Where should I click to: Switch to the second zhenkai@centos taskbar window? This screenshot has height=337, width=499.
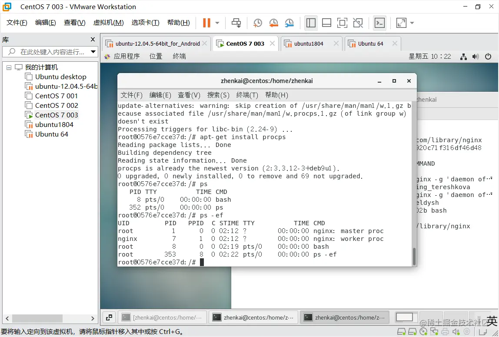(254, 317)
